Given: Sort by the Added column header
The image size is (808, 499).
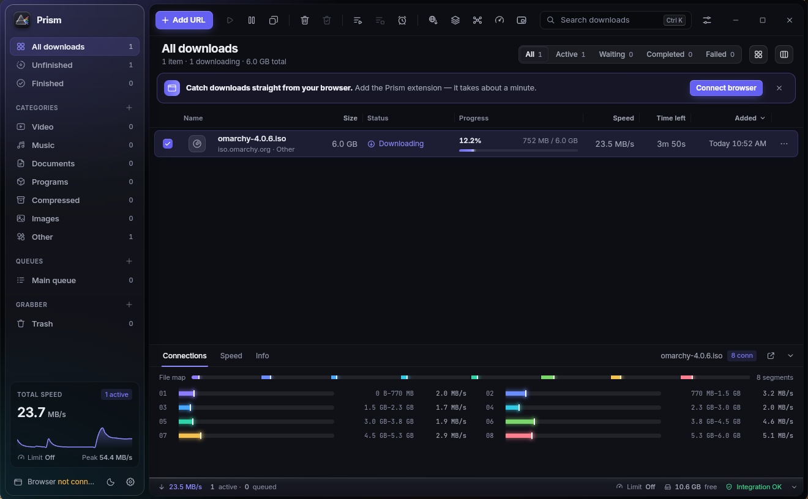Looking at the screenshot, I should (x=750, y=118).
